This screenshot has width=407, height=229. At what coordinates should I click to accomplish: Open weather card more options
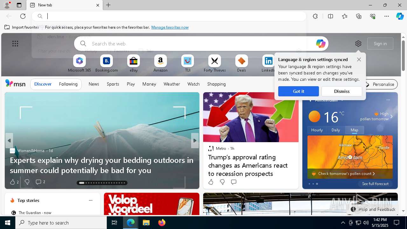(x=388, y=100)
